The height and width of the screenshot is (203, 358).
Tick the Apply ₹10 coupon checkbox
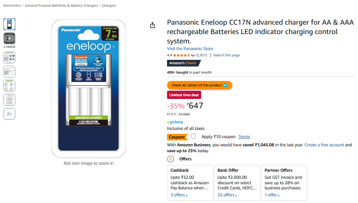193,137
